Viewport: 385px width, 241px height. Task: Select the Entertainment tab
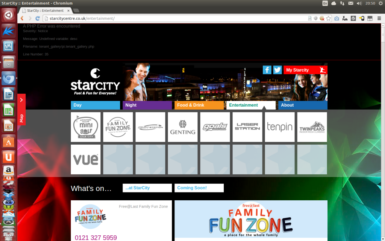pos(251,105)
